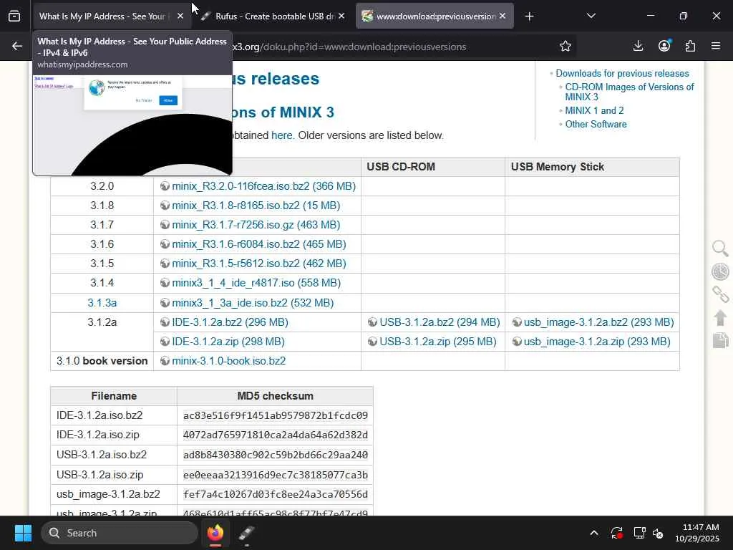This screenshot has height=550, width=733.
Task: Select MD5 checksum for IDE-3.1.2a.iso.bz2
Action: [276, 415]
